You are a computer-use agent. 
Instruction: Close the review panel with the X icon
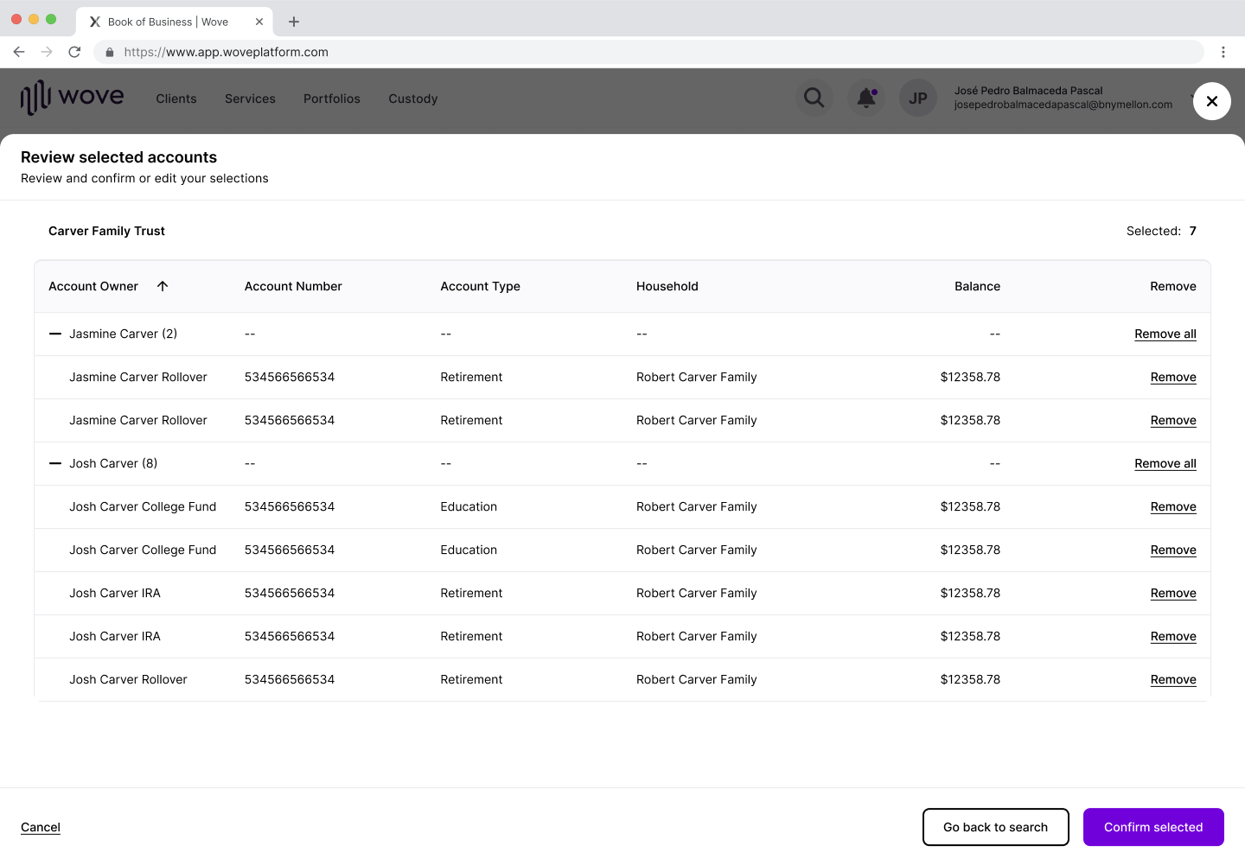pyautogui.click(x=1211, y=101)
